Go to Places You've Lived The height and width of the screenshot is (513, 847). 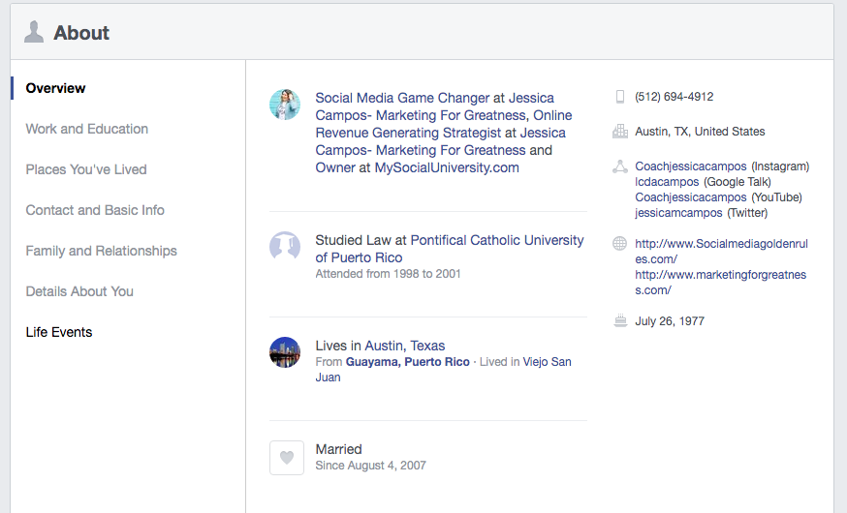tap(86, 169)
